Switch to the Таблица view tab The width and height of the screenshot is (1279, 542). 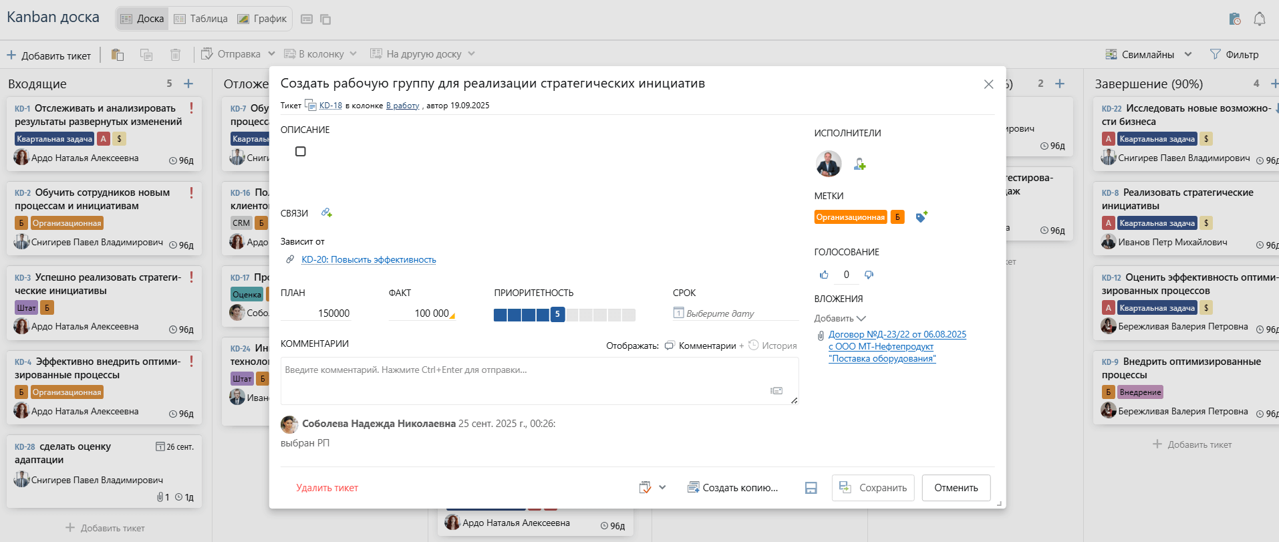[201, 19]
